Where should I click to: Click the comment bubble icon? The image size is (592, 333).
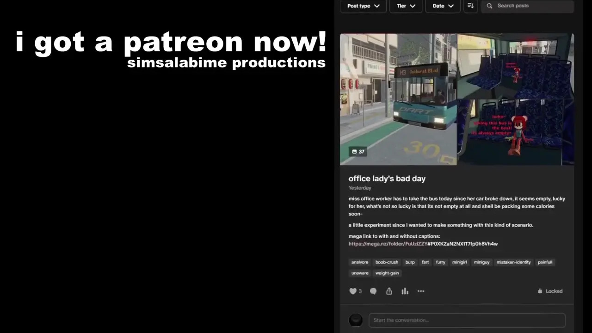pyautogui.click(x=373, y=291)
